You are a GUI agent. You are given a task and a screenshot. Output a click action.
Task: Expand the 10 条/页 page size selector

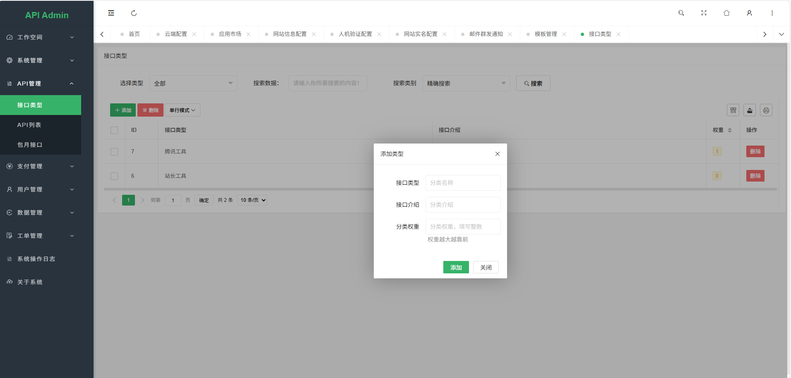click(252, 200)
